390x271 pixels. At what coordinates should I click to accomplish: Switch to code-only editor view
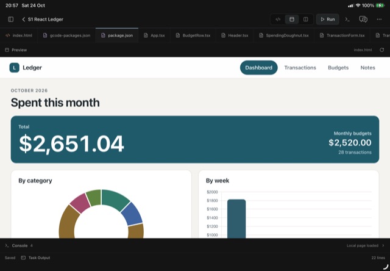pyautogui.click(x=278, y=20)
